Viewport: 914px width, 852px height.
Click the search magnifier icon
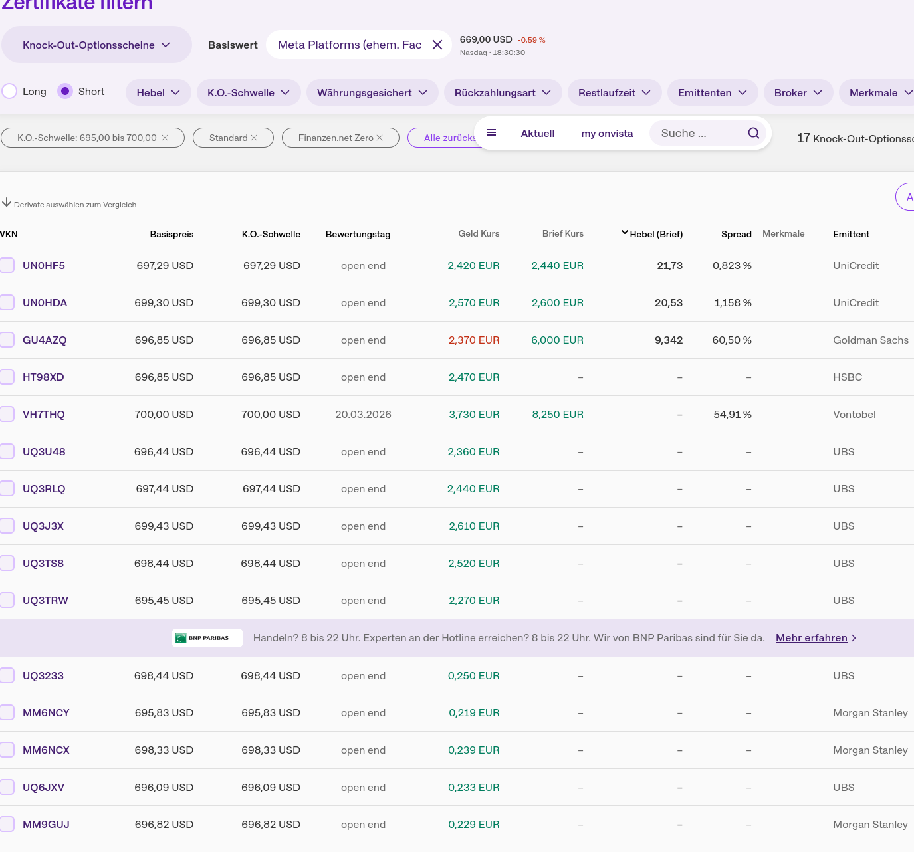tap(753, 133)
